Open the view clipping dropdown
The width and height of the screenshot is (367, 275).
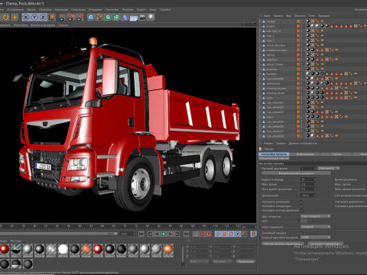point(316,227)
